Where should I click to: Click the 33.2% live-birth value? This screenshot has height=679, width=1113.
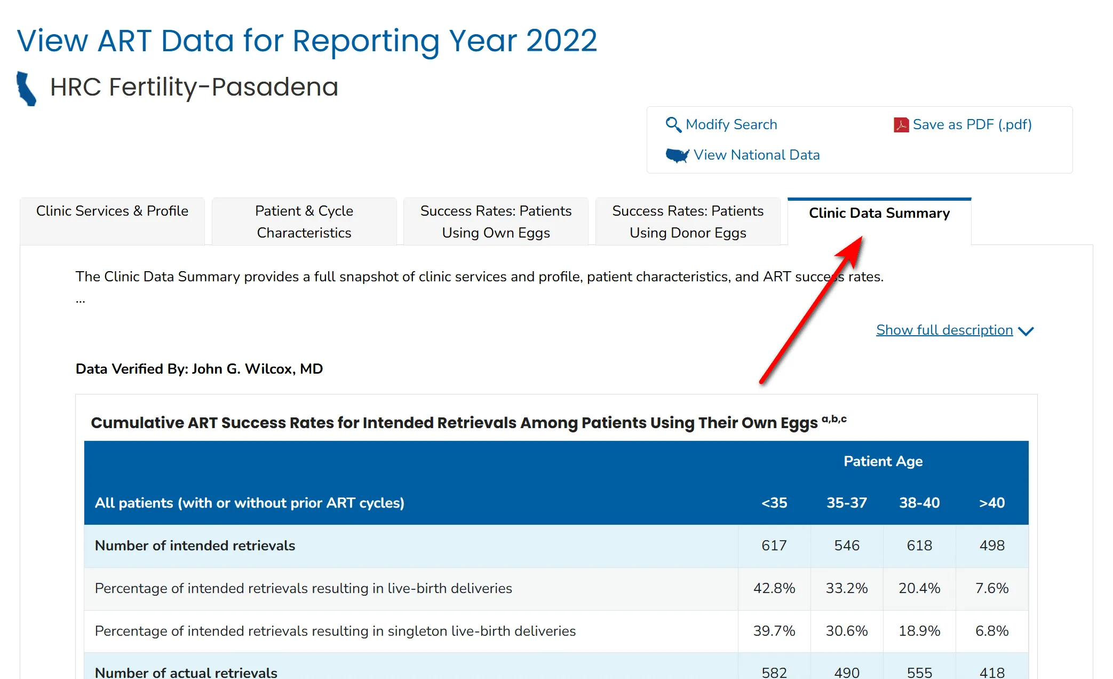coord(847,588)
